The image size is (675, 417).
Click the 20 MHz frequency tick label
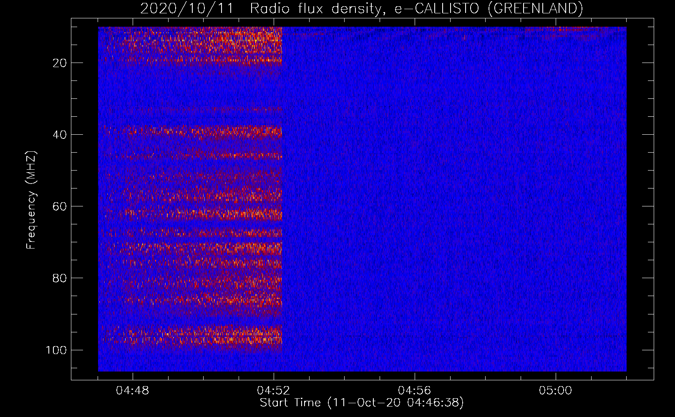60,63
